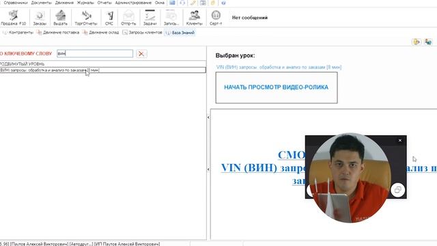
Task: Collapse panel with upper splitter arrow
Action: [208, 118]
